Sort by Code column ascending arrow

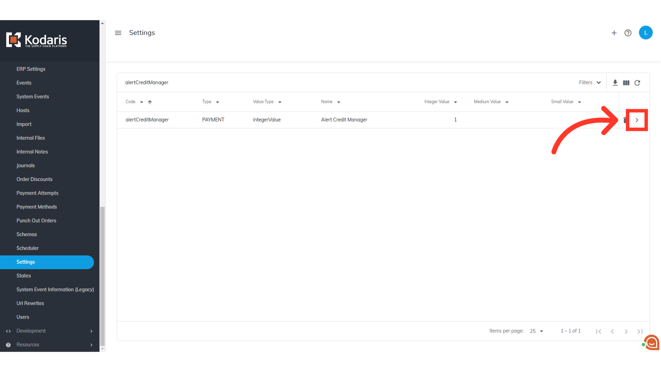click(150, 102)
